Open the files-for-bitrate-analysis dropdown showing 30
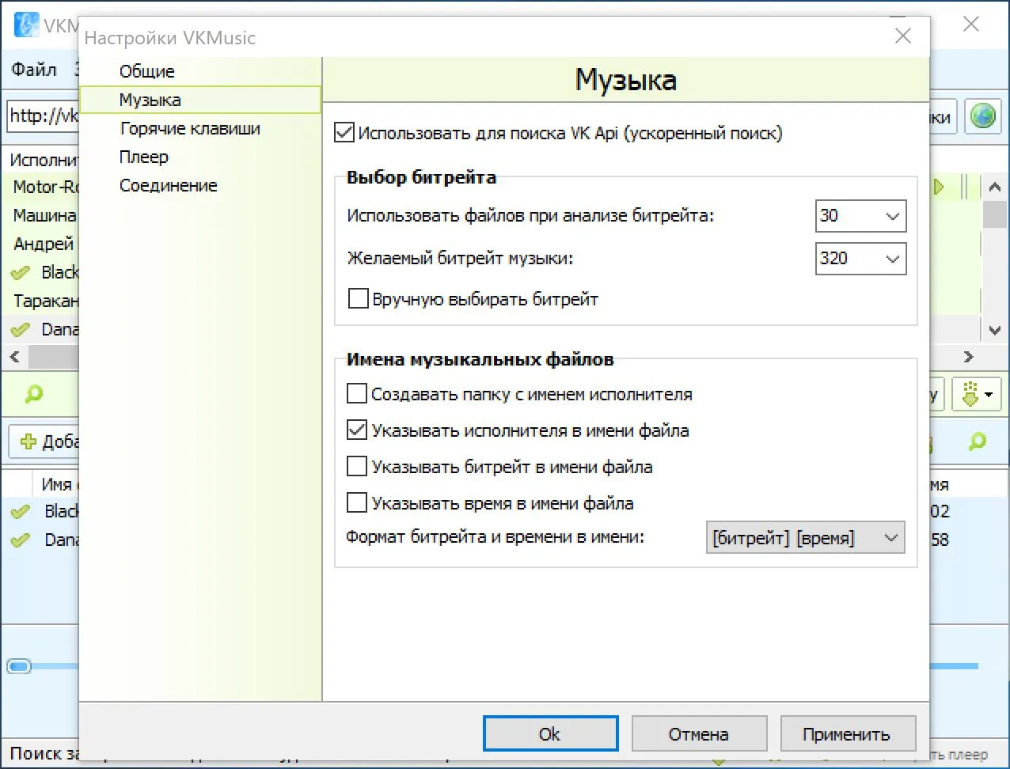The image size is (1010, 769). pos(860,216)
